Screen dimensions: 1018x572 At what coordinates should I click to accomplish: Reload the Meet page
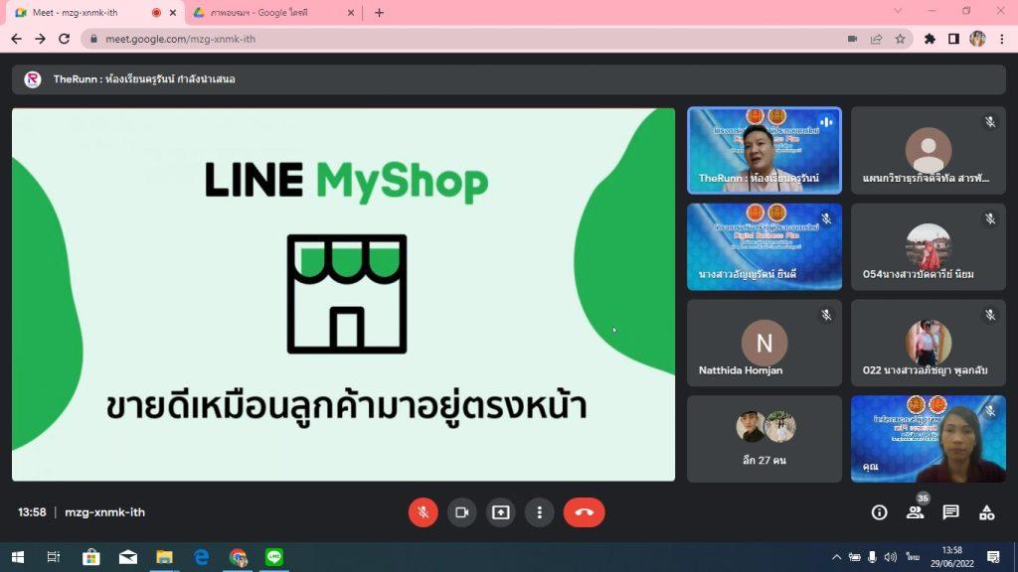coord(64,39)
